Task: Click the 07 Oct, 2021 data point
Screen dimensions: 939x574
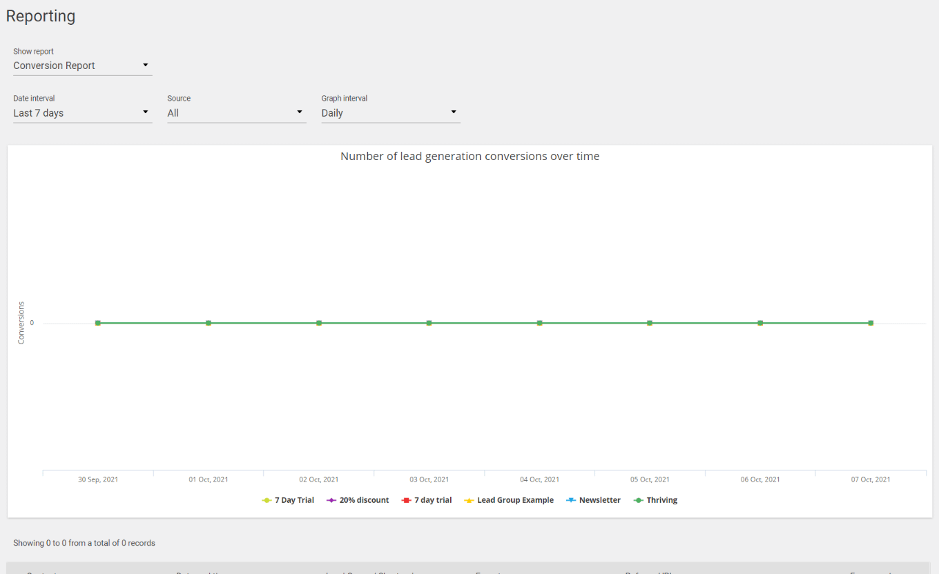Action: coord(871,323)
